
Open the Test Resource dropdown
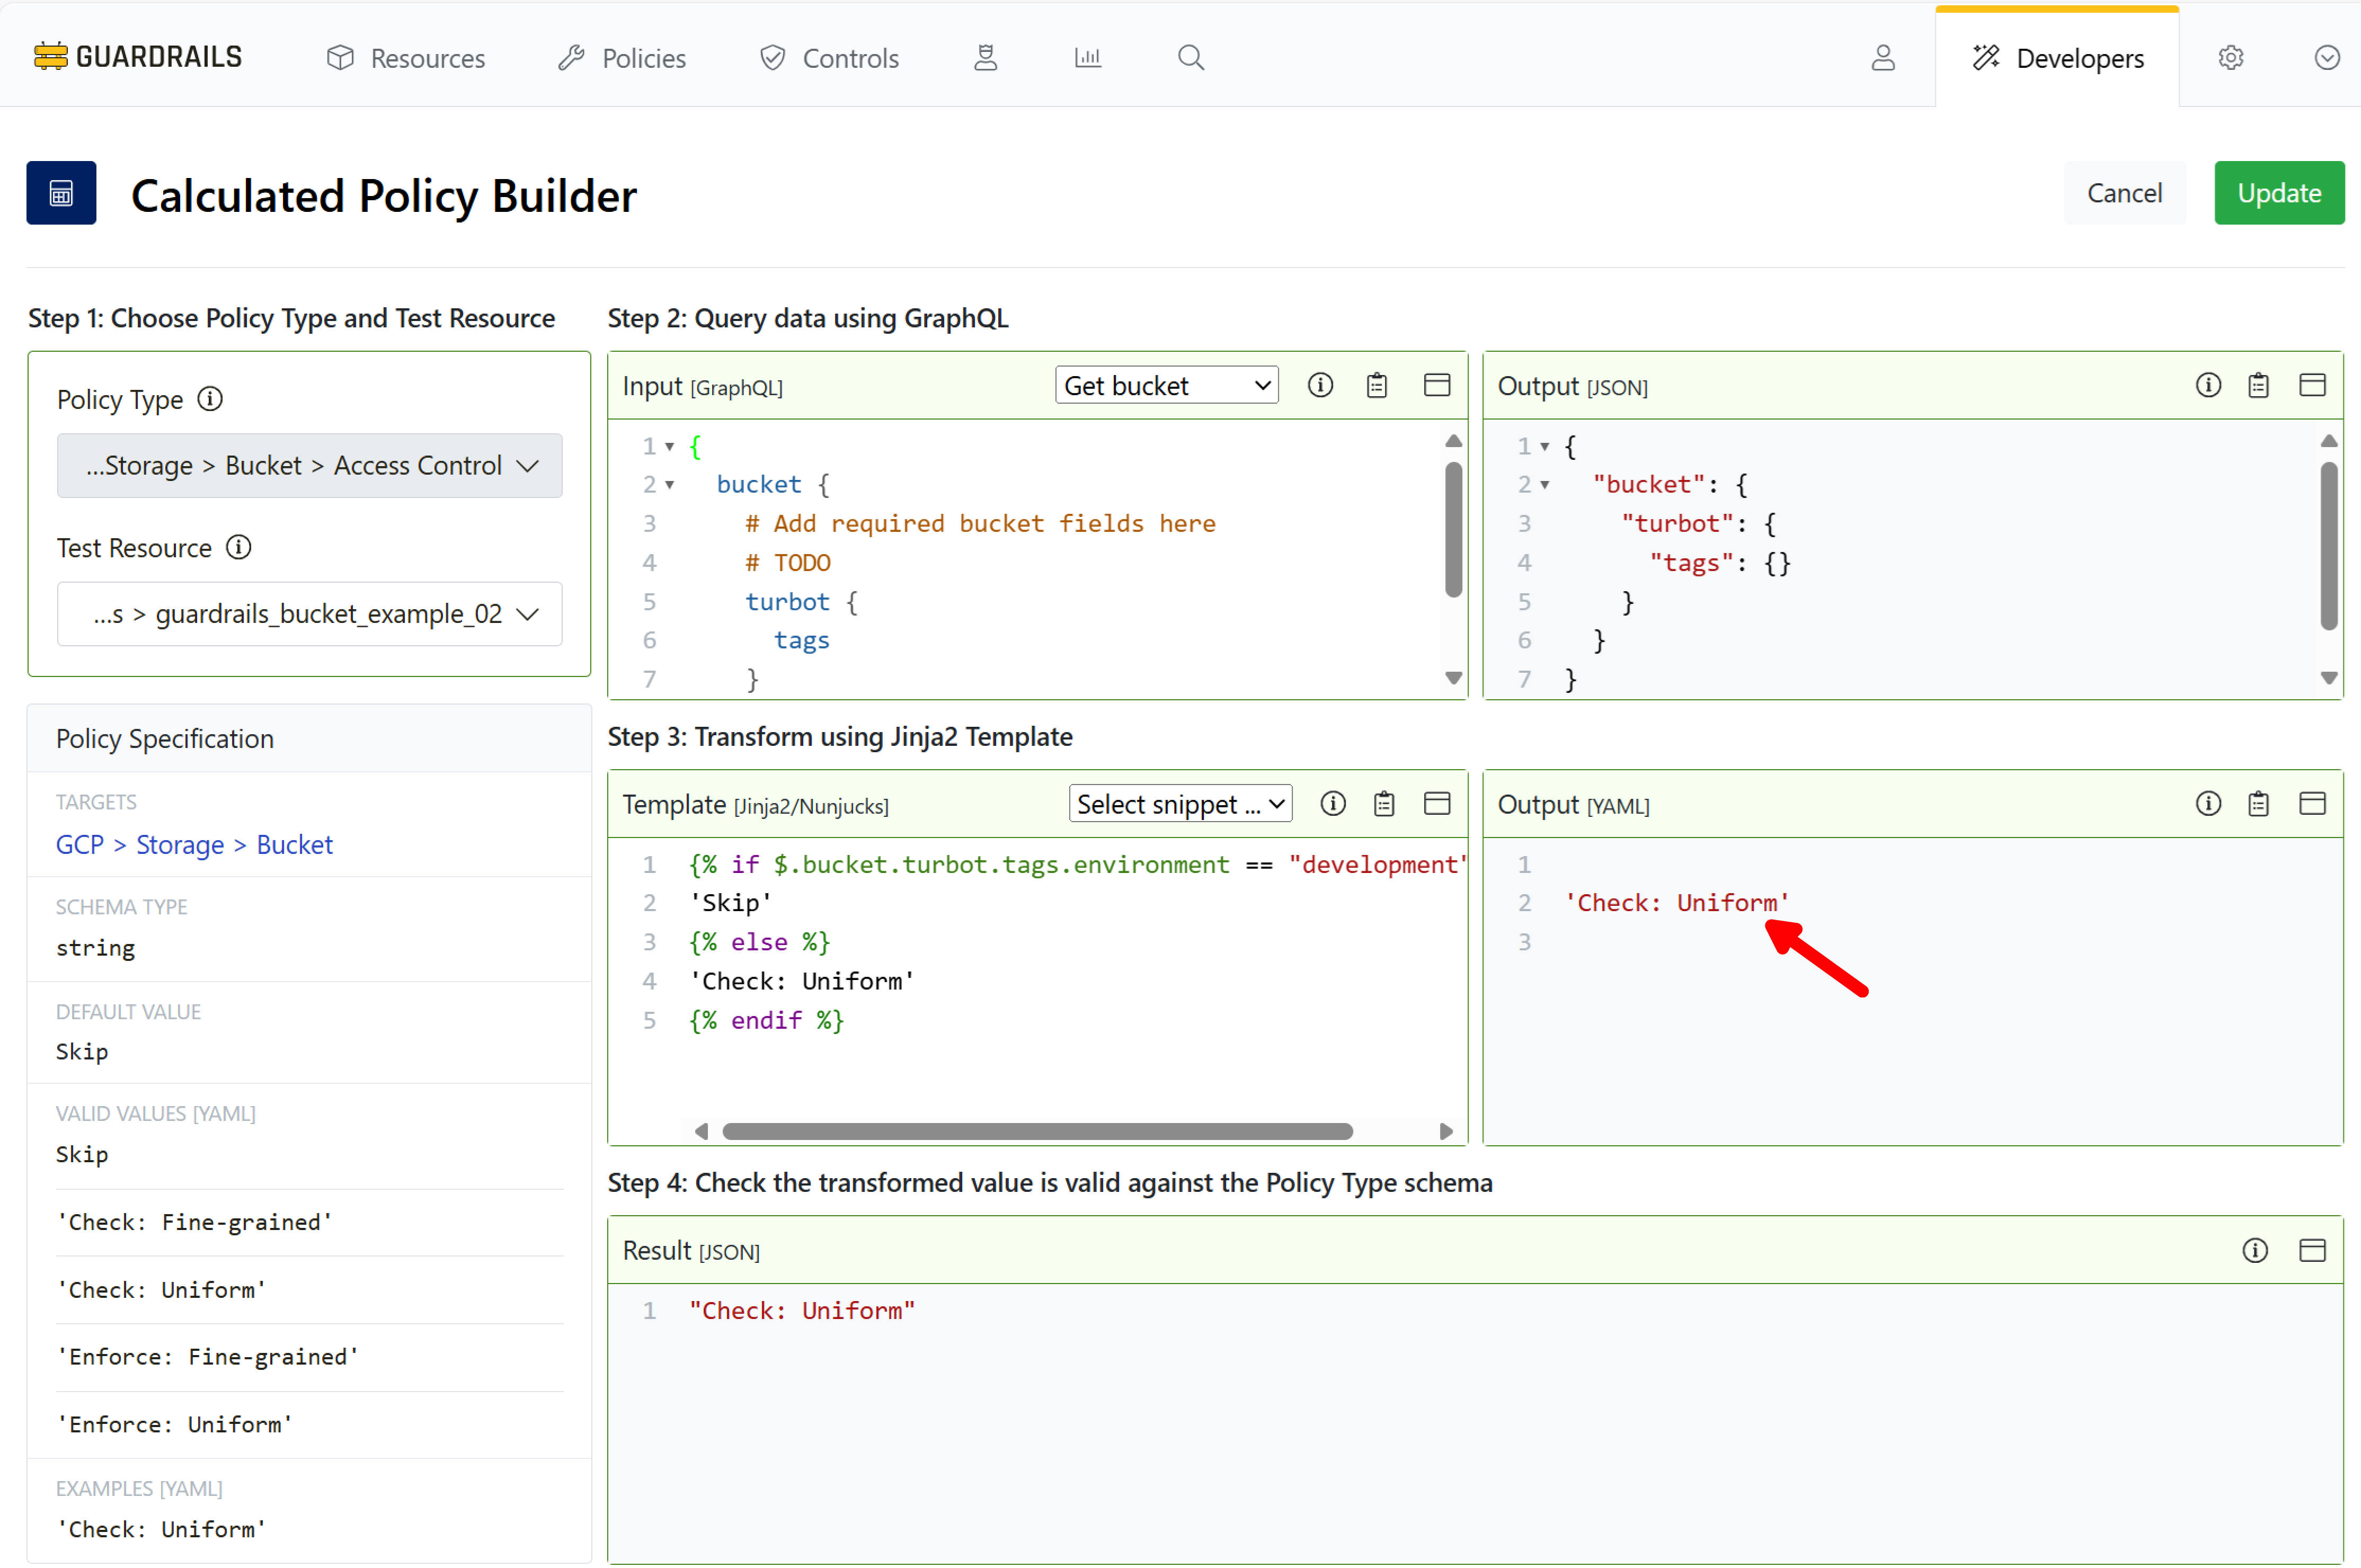click(309, 614)
